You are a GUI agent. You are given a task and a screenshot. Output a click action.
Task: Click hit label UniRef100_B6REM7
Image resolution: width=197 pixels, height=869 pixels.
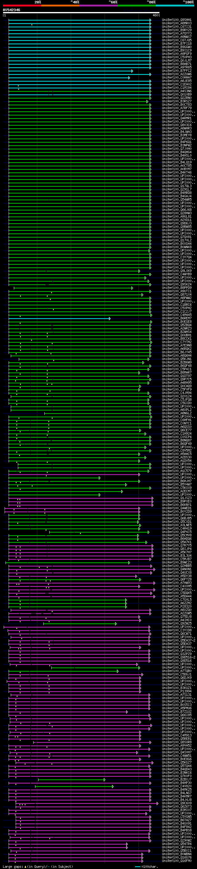click(x=177, y=318)
